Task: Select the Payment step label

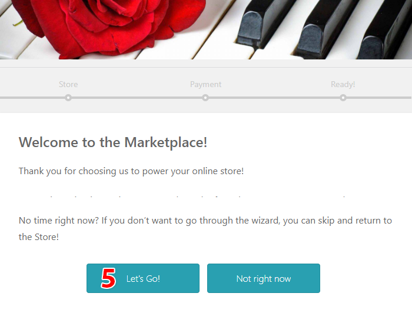Action: coord(205,85)
